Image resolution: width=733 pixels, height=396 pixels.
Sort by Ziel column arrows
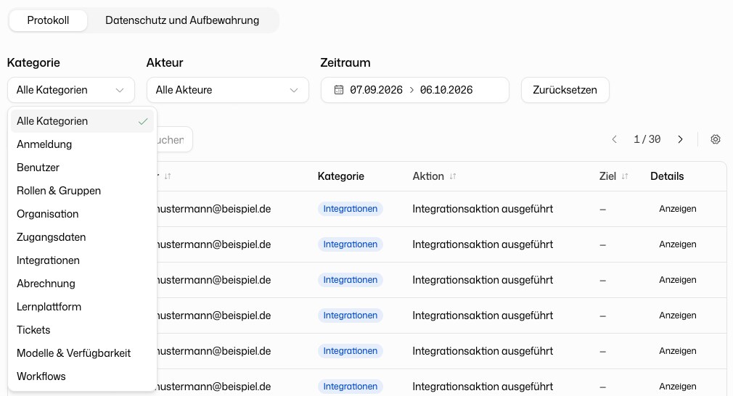(x=625, y=176)
